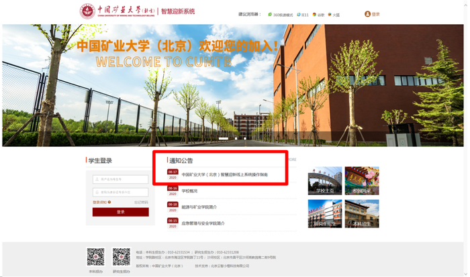Click the user avatar icon at top right
Image resolution: width=470 pixels, height=277 pixels.
pyautogui.click(x=367, y=14)
